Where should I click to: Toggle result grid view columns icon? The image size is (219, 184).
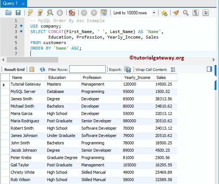click(x=32, y=69)
